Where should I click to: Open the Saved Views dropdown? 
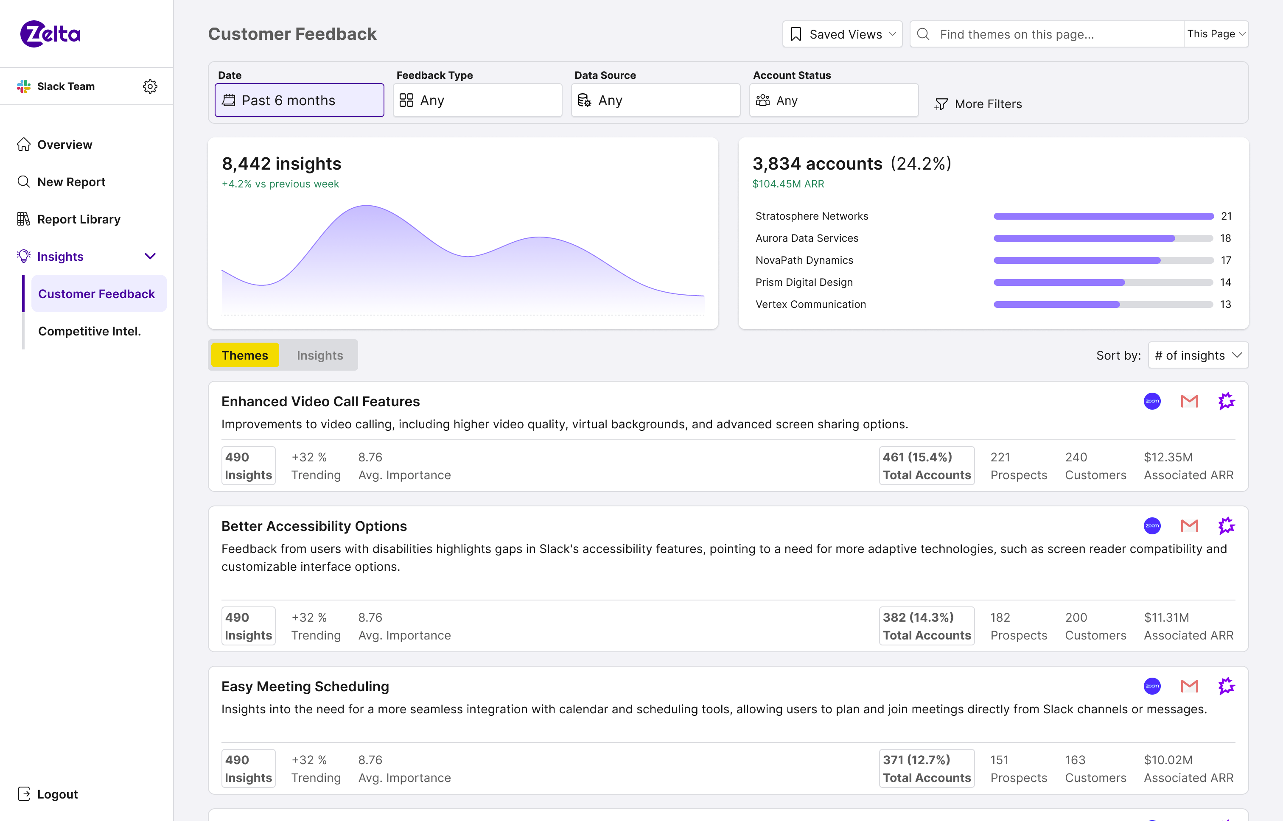(842, 34)
